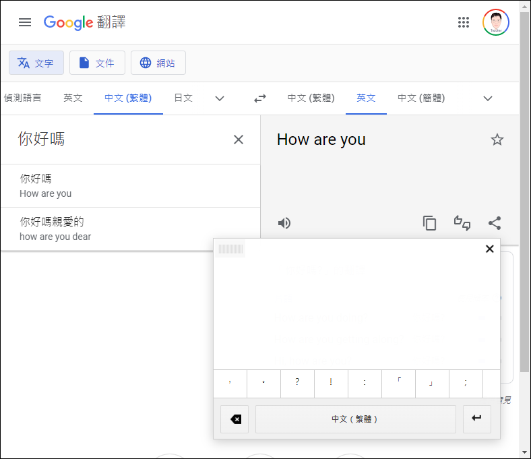Select suggestion 你好嗎 How are you
Image resolution: width=531 pixels, height=459 pixels.
[x=130, y=186]
